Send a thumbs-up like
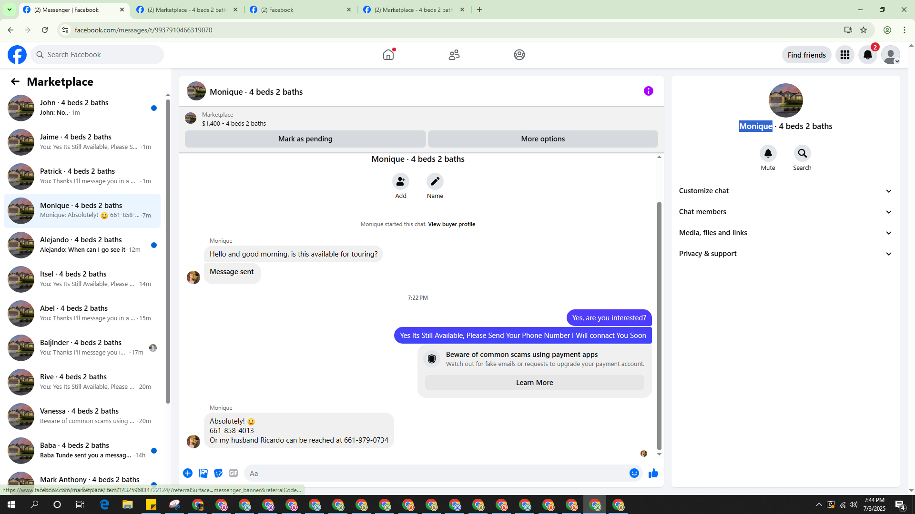This screenshot has height=514, width=915. tap(653, 473)
